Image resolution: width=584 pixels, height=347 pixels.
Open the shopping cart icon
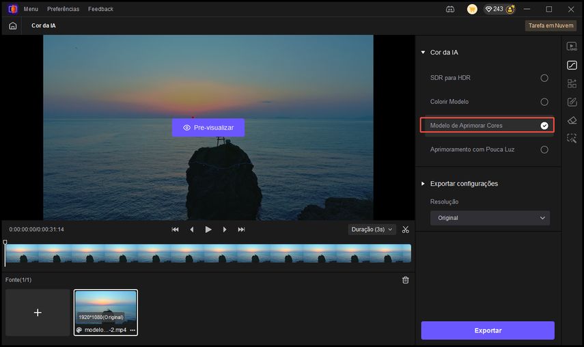pyautogui.click(x=472, y=9)
